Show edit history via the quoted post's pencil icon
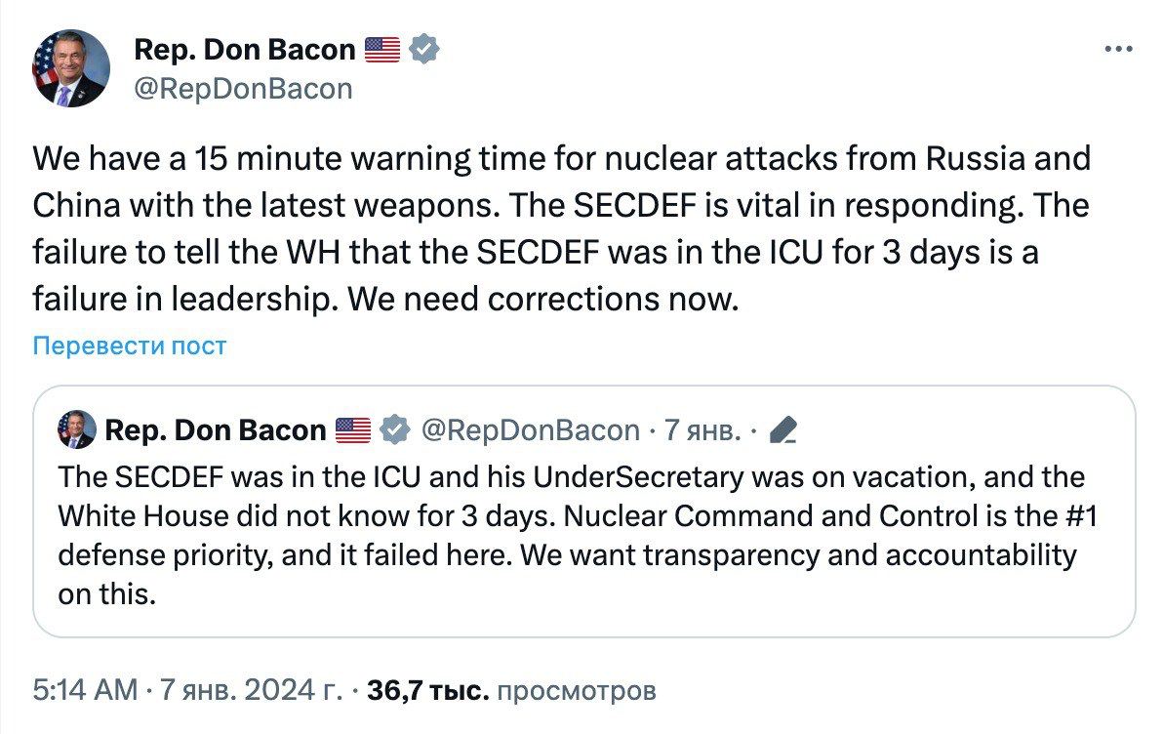The height and width of the screenshot is (734, 1163). [x=783, y=429]
